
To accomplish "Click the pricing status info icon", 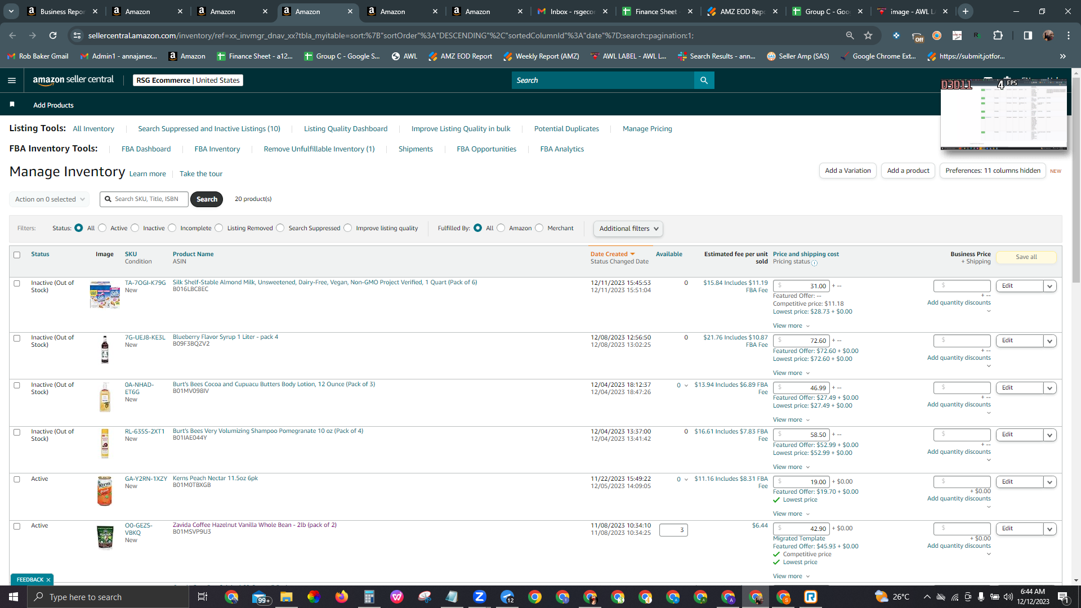I will click(x=814, y=262).
